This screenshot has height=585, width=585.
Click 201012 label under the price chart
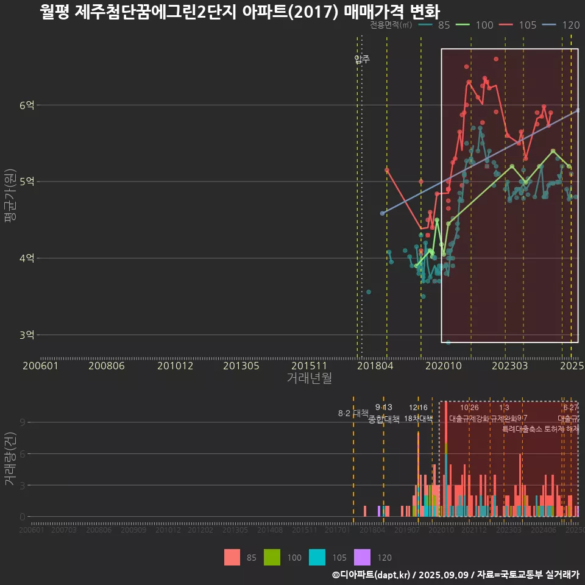[x=175, y=366]
